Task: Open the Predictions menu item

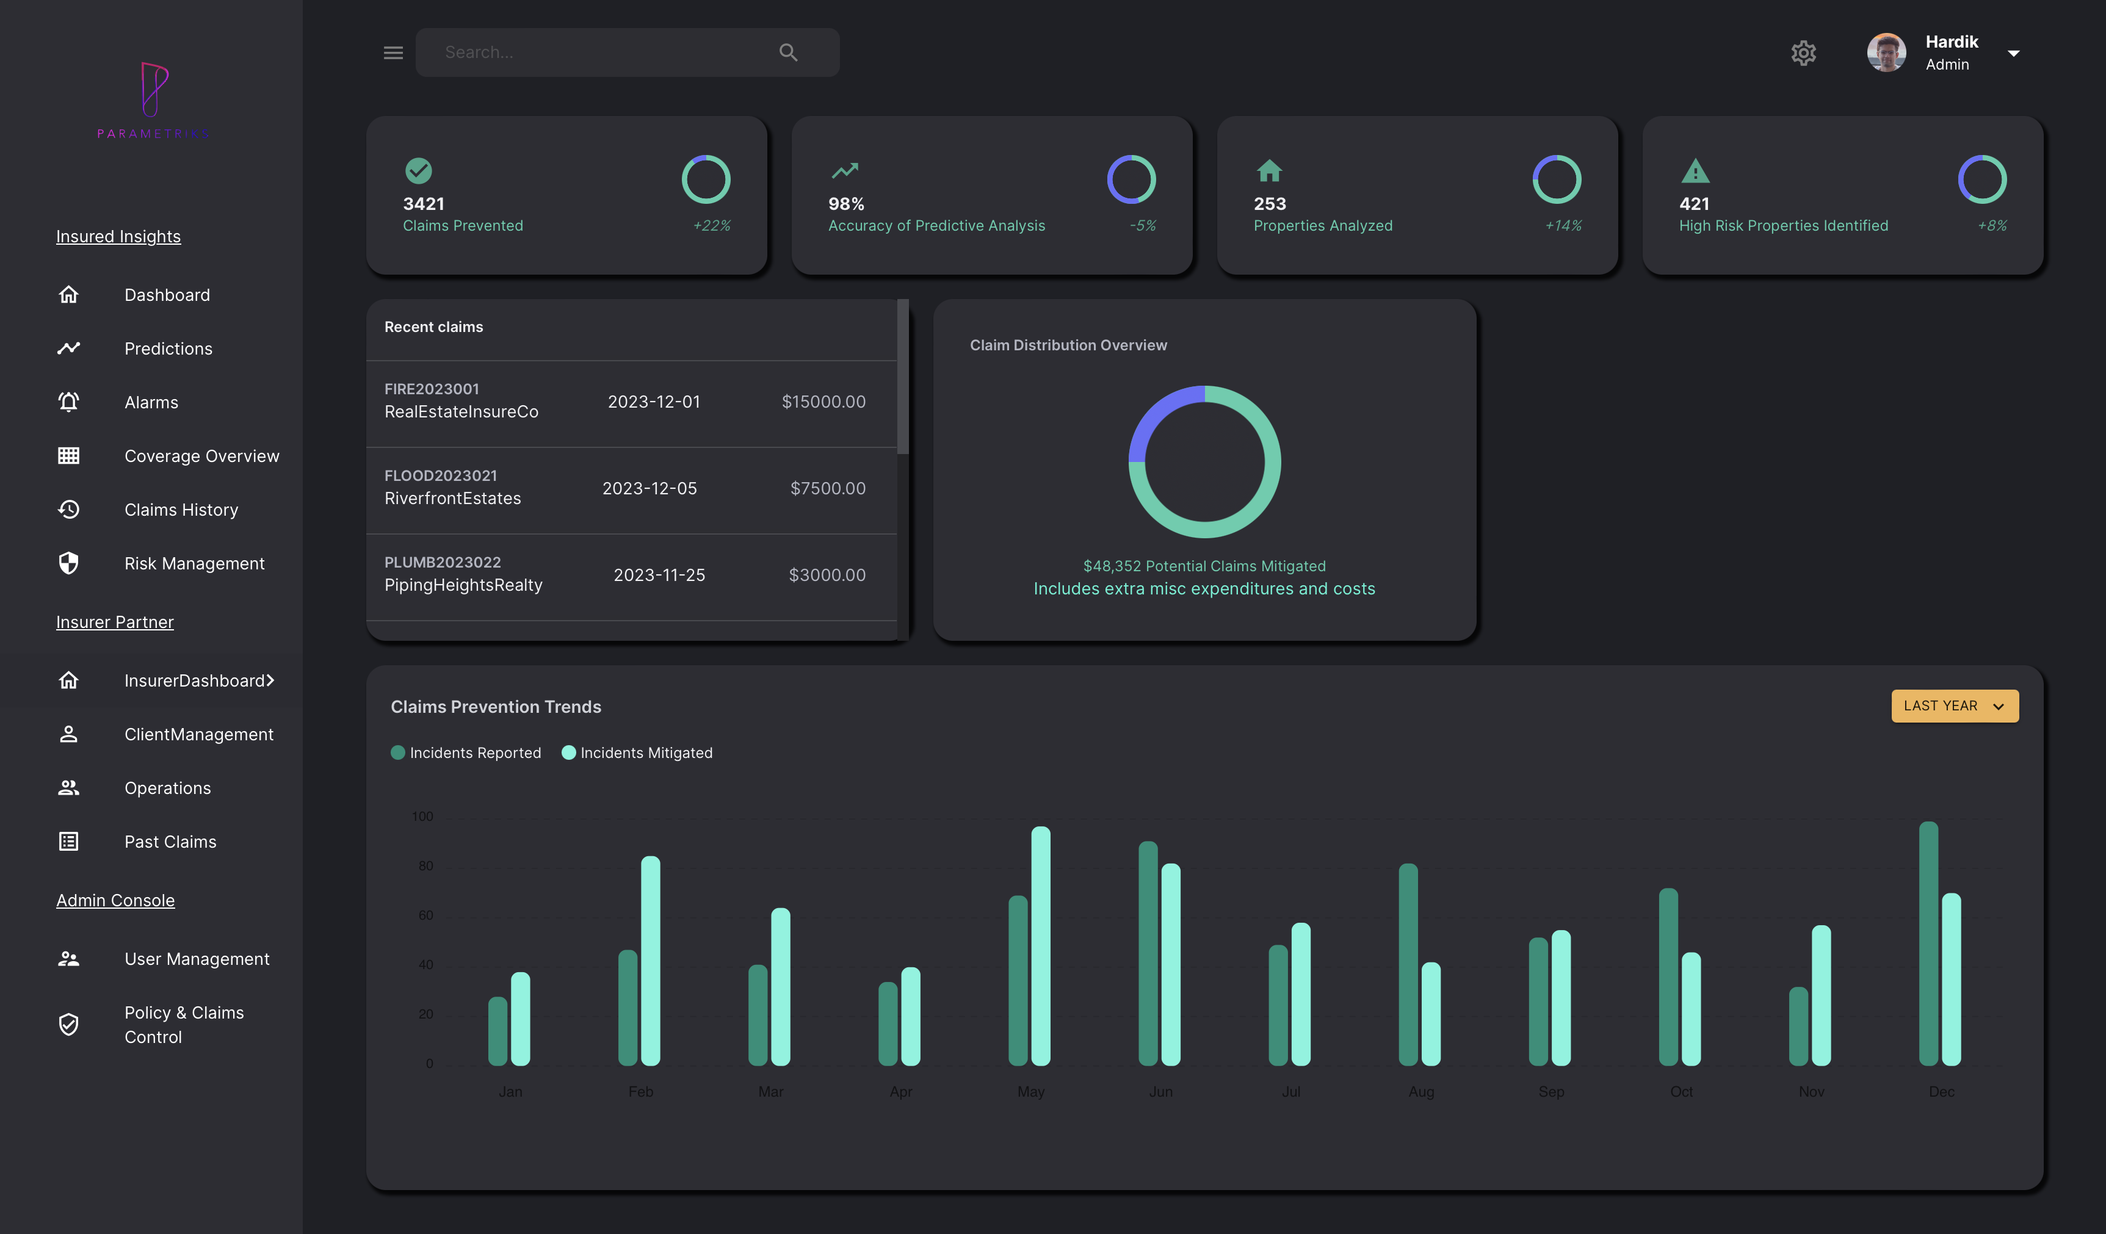Action: pos(168,348)
